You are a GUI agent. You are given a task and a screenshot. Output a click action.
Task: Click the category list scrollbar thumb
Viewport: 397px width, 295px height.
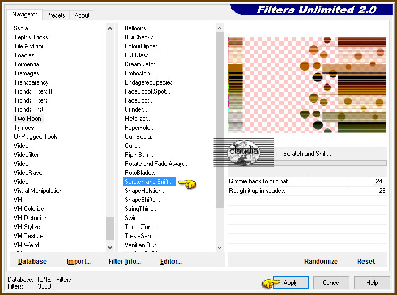click(110, 228)
